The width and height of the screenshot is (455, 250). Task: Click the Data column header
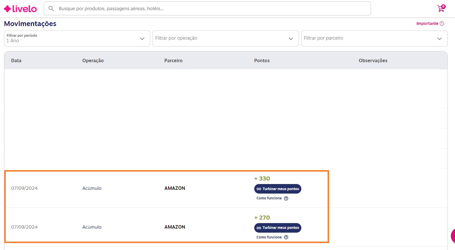point(16,60)
